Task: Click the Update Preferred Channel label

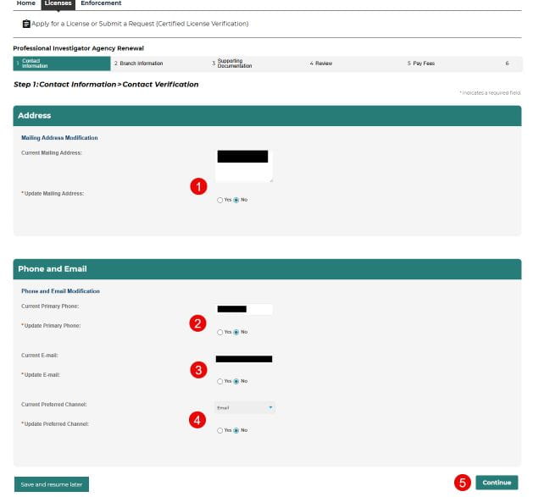Action: (55, 424)
